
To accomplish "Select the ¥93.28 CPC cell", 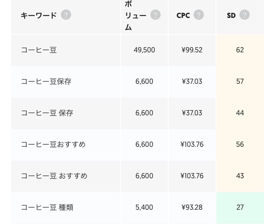I will [192, 207].
